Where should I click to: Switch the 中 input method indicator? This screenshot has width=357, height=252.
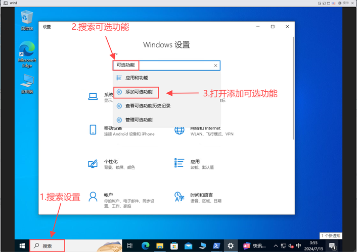tap(298, 245)
